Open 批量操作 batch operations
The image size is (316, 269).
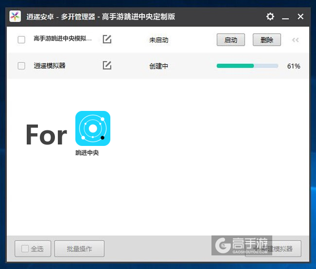[x=79, y=249]
